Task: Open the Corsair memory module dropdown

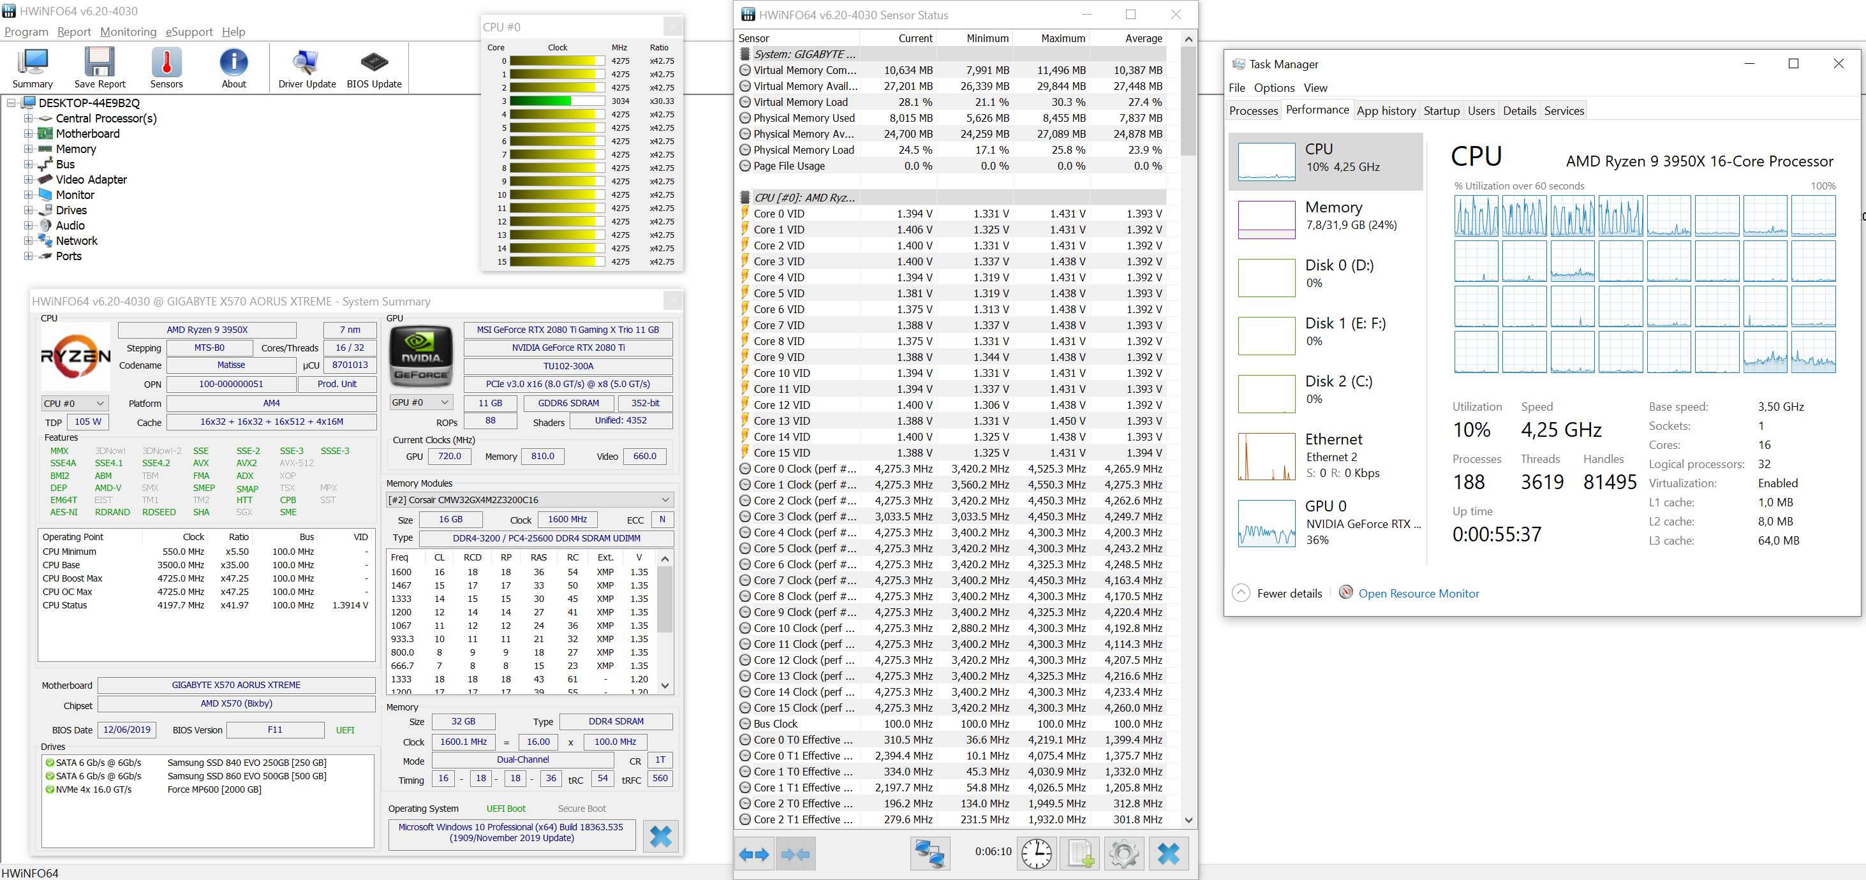Action: click(x=529, y=500)
